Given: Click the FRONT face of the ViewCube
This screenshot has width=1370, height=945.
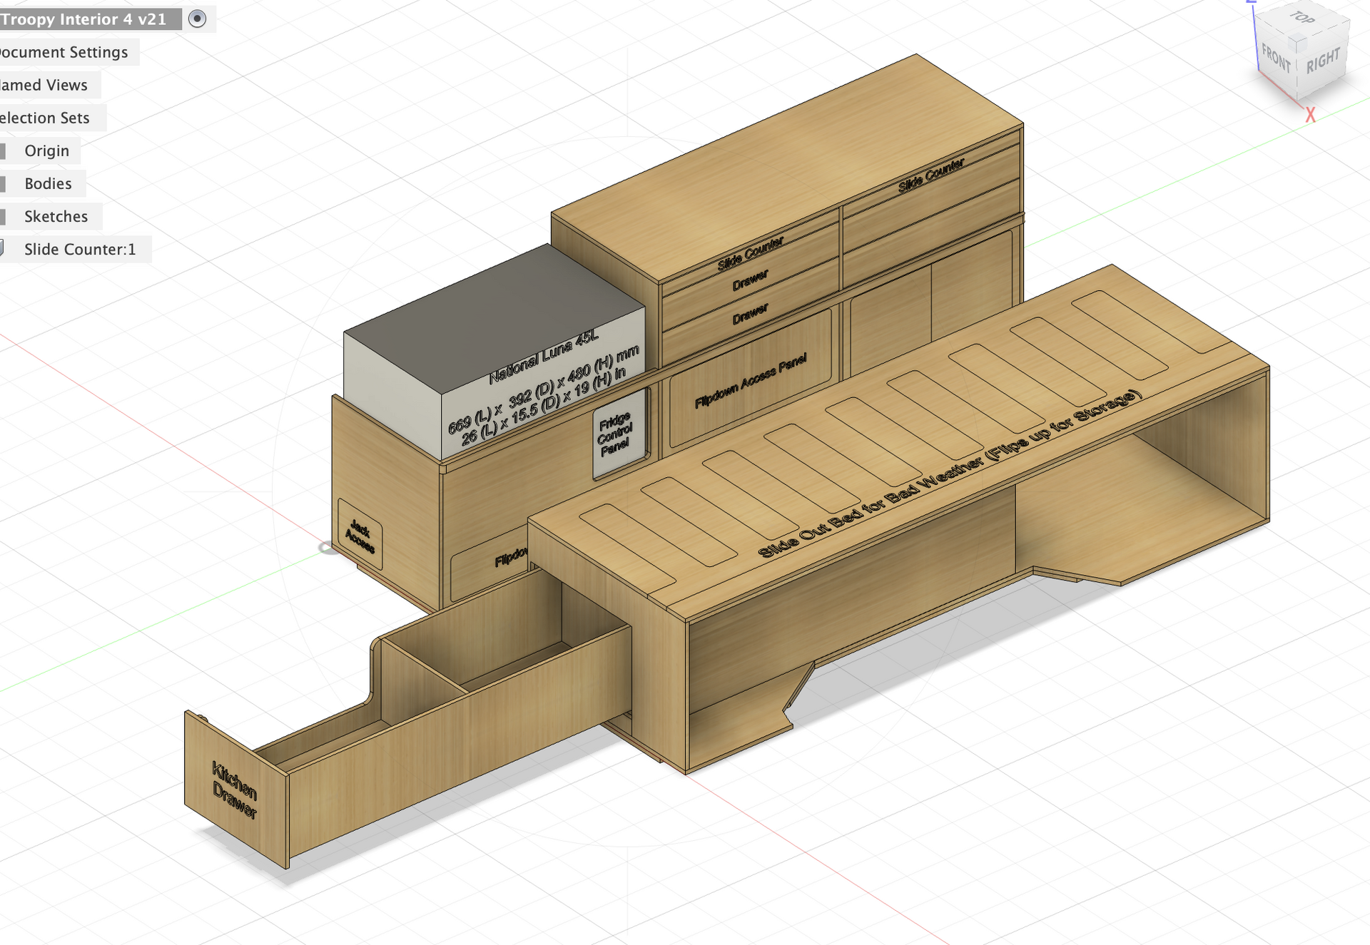Looking at the screenshot, I should point(1276,58).
